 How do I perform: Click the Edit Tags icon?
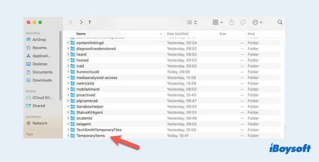(x=243, y=22)
